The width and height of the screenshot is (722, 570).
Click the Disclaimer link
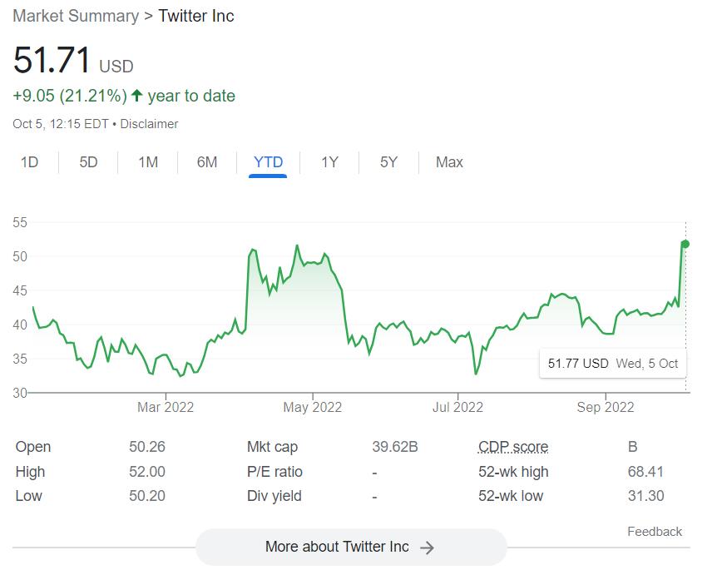pos(150,124)
